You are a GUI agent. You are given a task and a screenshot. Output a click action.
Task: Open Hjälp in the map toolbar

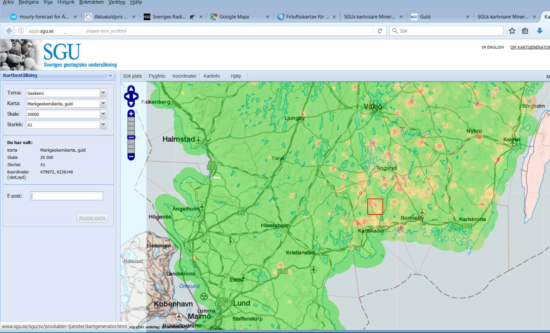[236, 76]
